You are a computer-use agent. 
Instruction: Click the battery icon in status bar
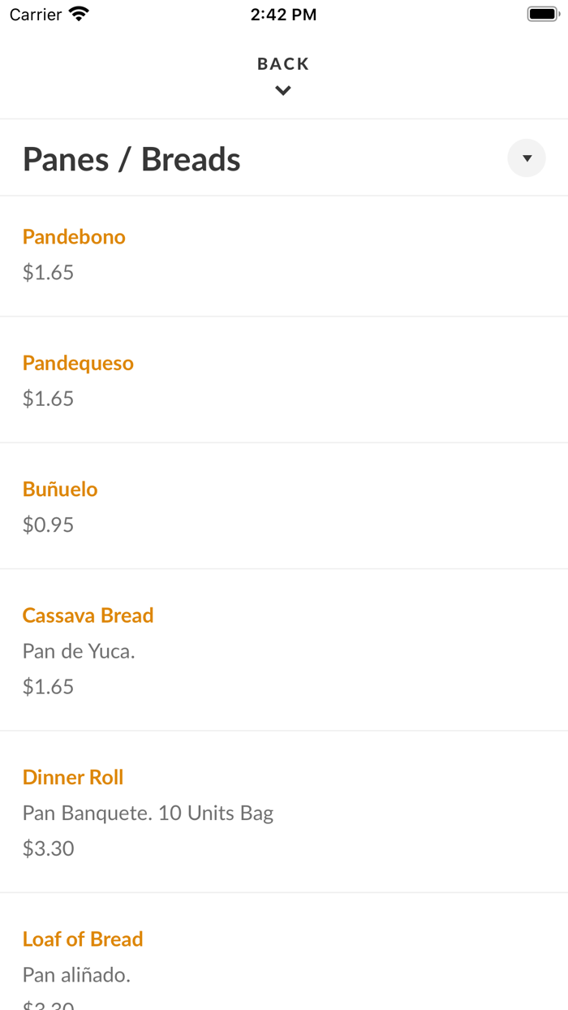point(544,15)
